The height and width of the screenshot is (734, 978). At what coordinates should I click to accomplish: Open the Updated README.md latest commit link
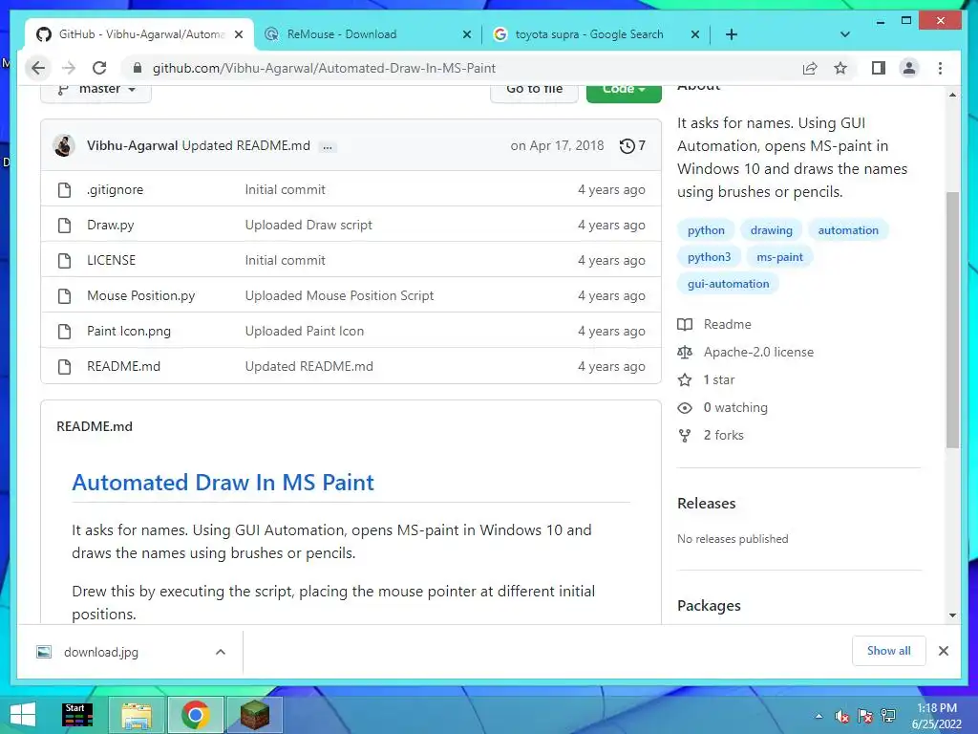(x=245, y=145)
